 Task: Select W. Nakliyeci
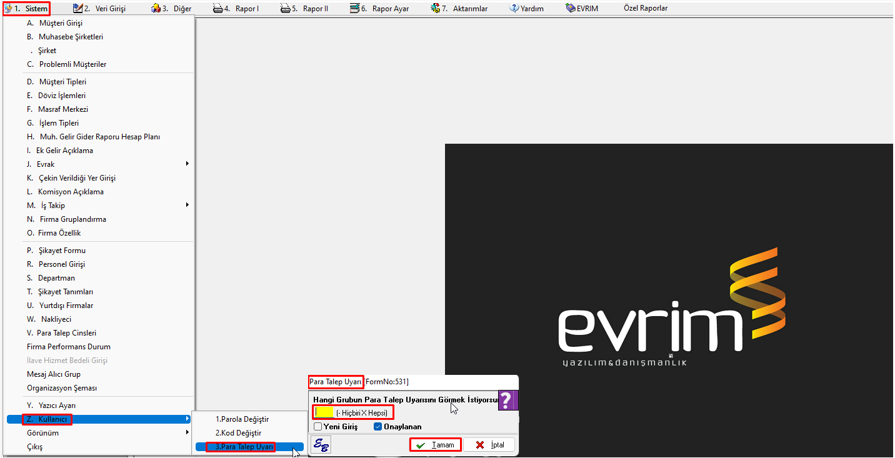pos(100,319)
